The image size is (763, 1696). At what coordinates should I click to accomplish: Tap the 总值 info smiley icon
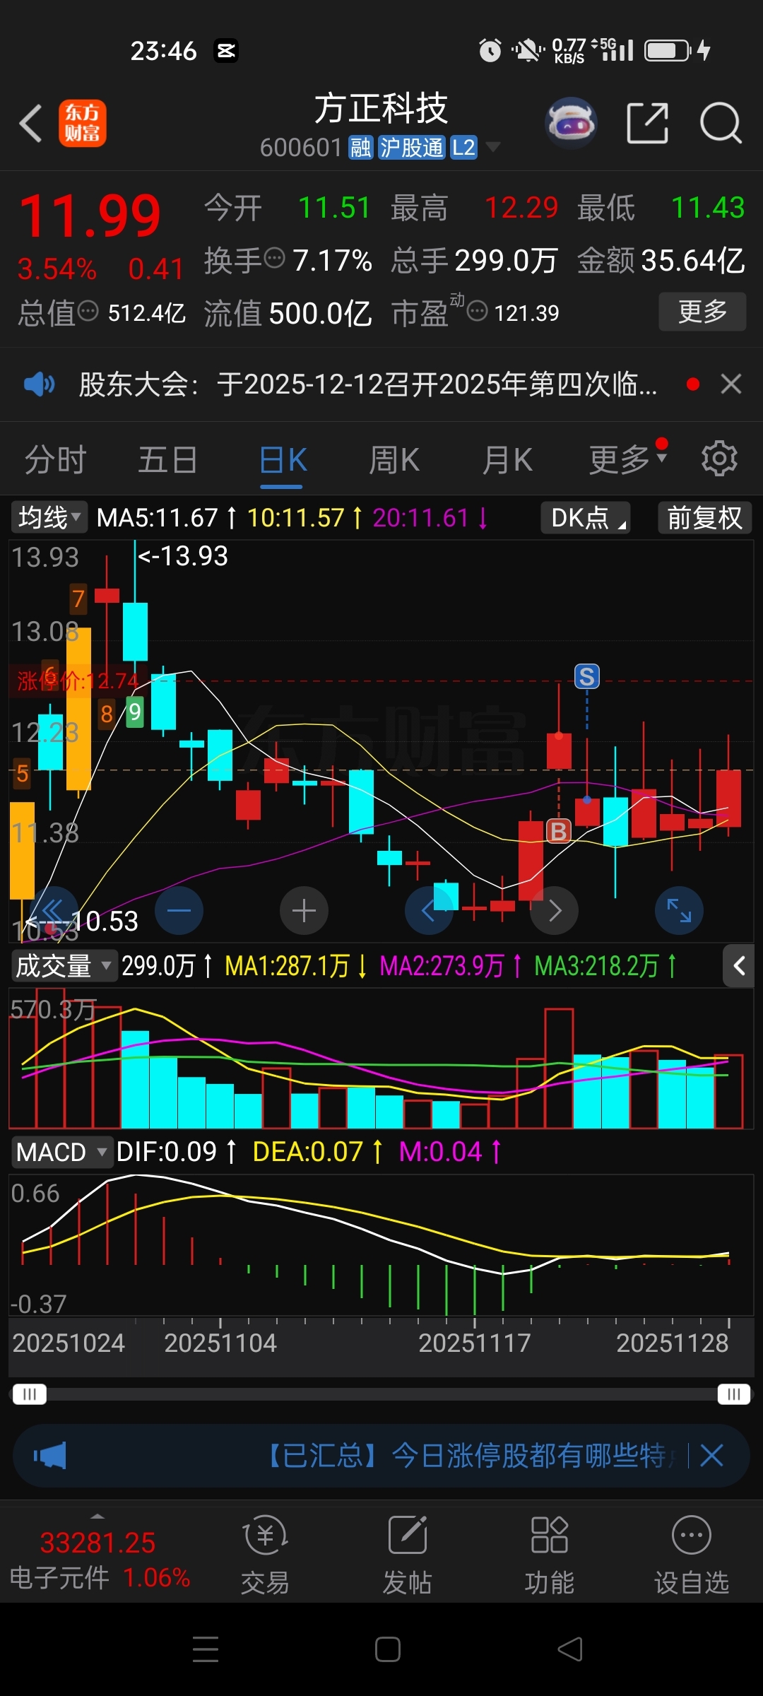88,310
